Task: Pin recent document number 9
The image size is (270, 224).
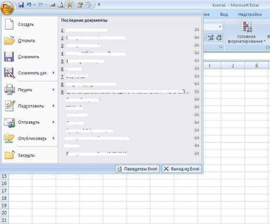Action: pyautogui.click(x=196, y=92)
